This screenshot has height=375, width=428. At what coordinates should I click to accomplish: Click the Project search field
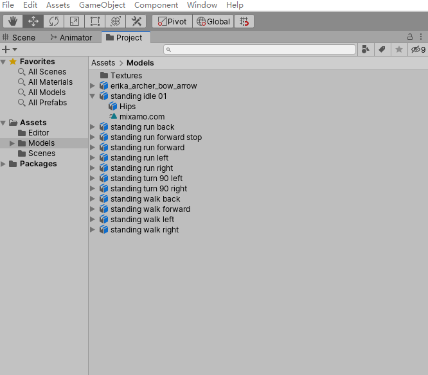tap(260, 49)
